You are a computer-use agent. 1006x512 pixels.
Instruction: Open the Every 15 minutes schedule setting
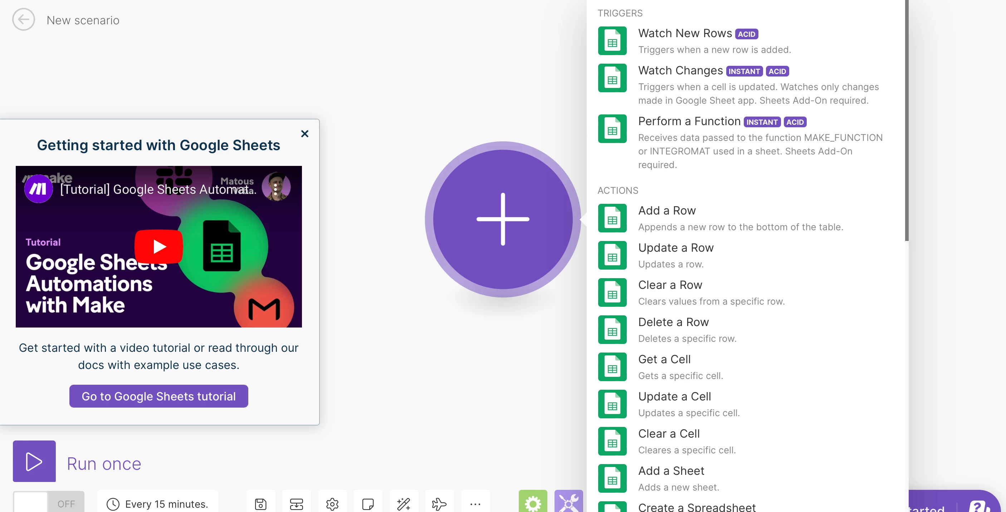pyautogui.click(x=158, y=504)
